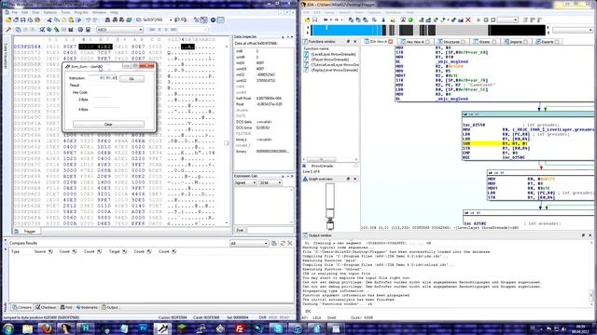Open Hex Workshop File menu

point(15,12)
